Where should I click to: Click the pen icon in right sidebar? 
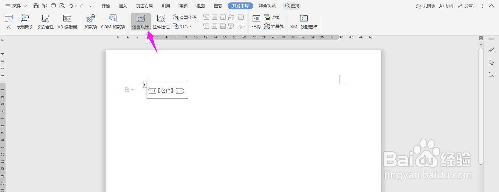click(x=491, y=50)
